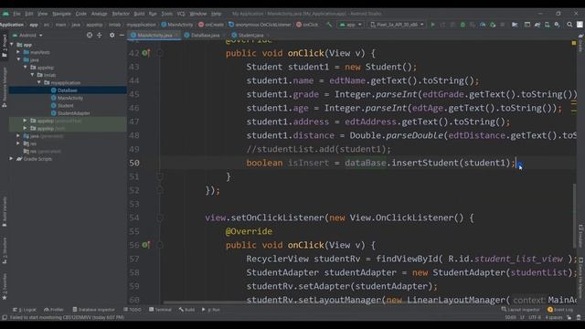Select StudentAdapter in project tree
This screenshot has height=329, width=585.
[73, 113]
